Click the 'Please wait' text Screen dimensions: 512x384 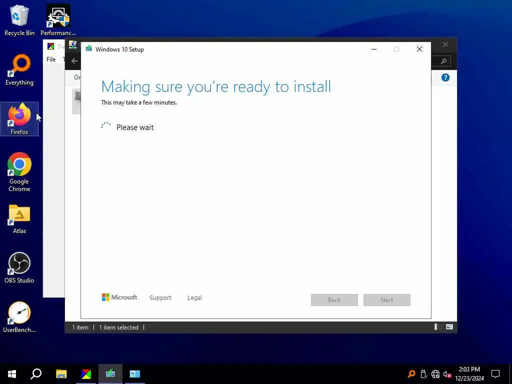tap(135, 127)
